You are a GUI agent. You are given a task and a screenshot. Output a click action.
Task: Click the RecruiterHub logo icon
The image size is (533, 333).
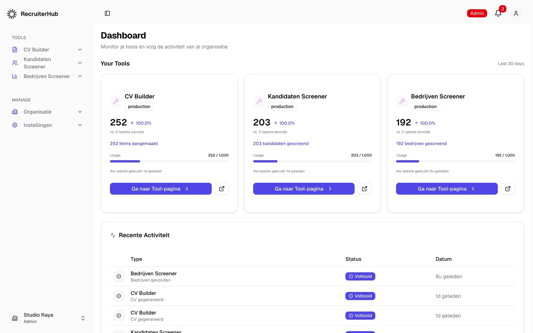[12, 14]
